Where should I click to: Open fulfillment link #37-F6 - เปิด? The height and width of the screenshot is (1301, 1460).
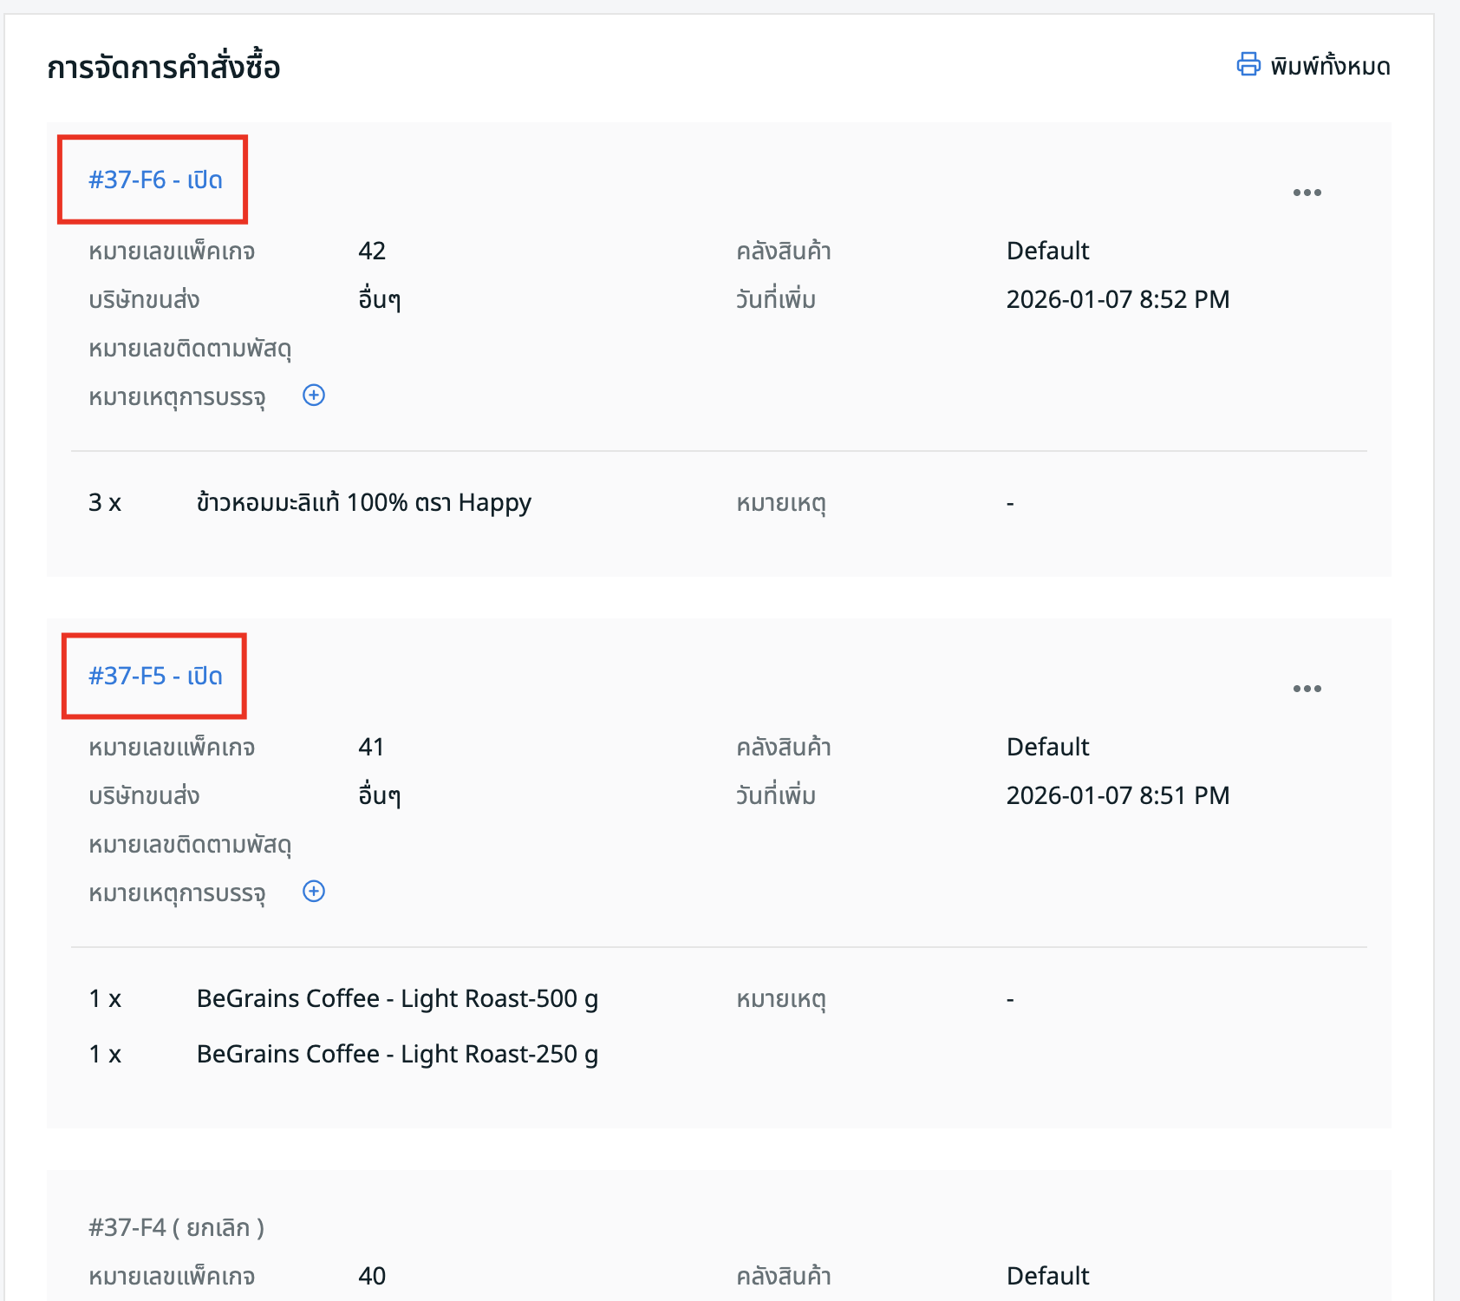[155, 180]
